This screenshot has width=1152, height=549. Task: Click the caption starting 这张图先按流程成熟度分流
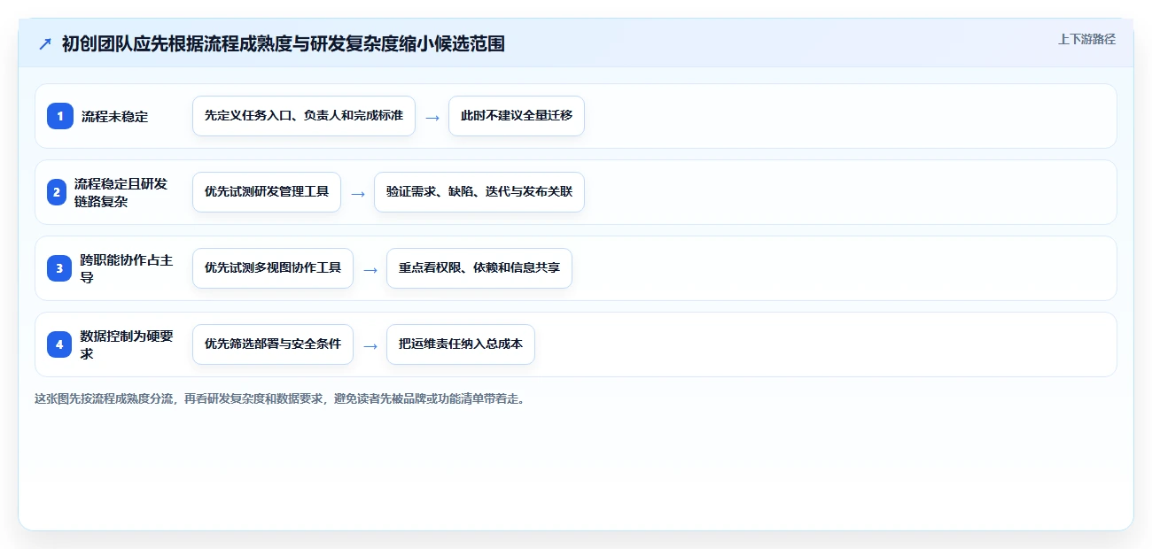pos(280,399)
